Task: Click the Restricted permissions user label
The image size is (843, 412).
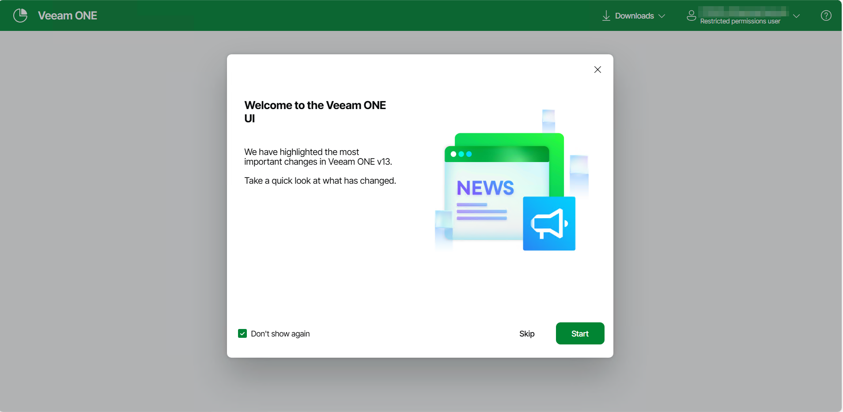Action: (740, 21)
